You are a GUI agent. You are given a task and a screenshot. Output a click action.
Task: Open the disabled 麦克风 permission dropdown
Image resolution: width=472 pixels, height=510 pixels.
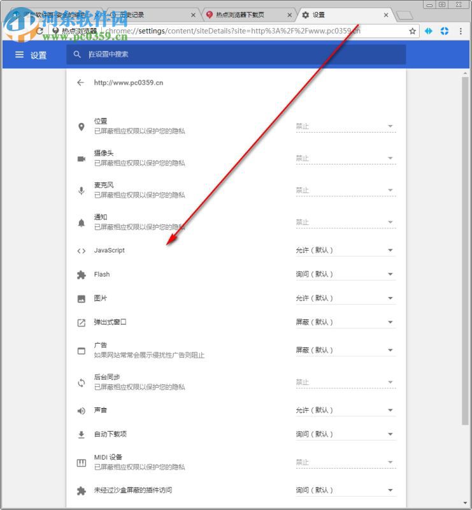click(345, 190)
